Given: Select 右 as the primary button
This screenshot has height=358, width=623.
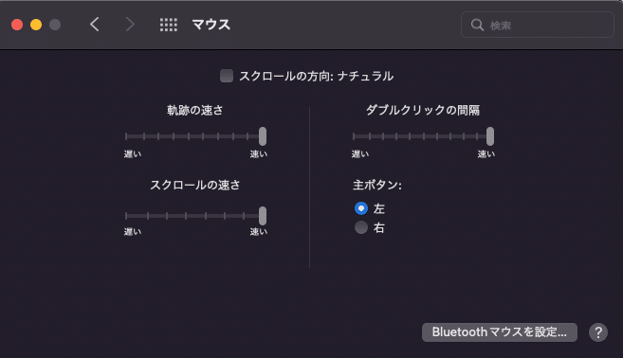Looking at the screenshot, I should point(360,227).
